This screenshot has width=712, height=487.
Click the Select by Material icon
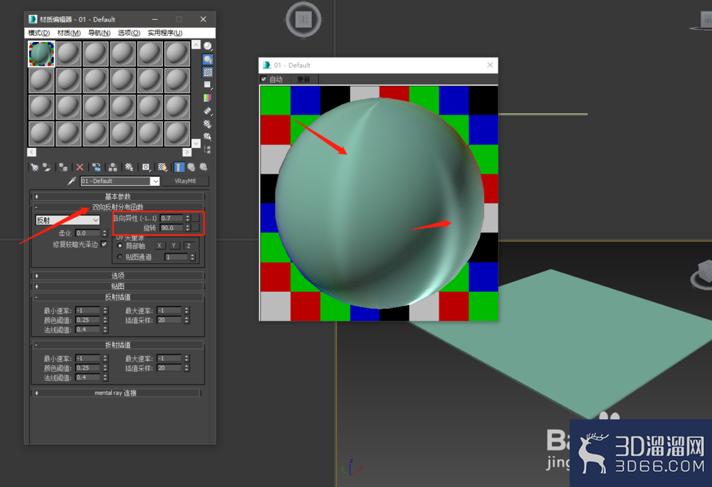pyautogui.click(x=208, y=136)
